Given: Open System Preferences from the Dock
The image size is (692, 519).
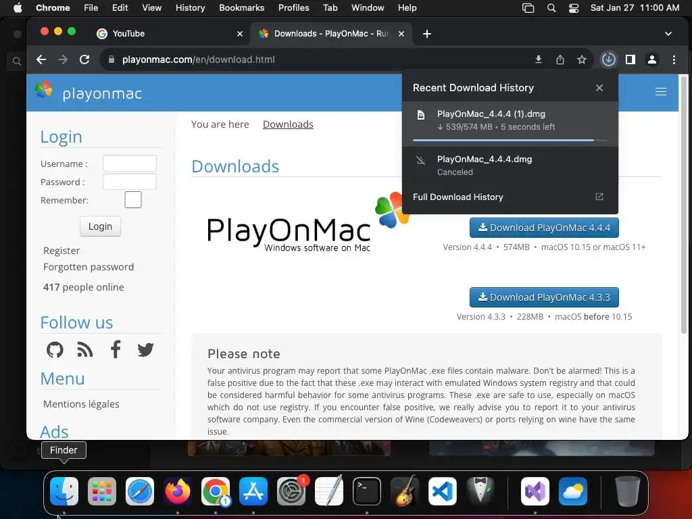Looking at the screenshot, I should click(x=291, y=491).
